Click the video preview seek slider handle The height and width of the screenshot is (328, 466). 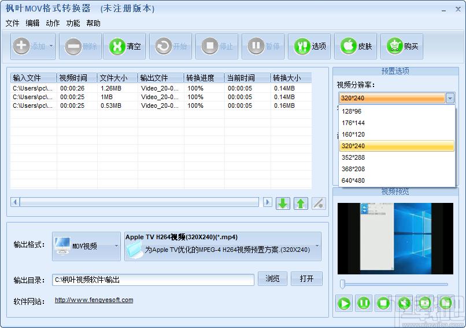pos(342,284)
